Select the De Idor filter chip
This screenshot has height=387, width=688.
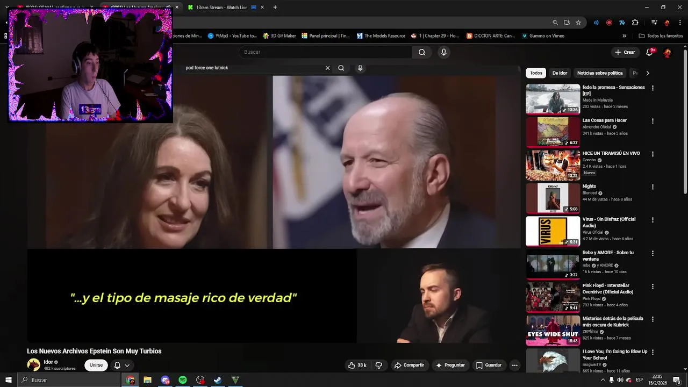560,73
